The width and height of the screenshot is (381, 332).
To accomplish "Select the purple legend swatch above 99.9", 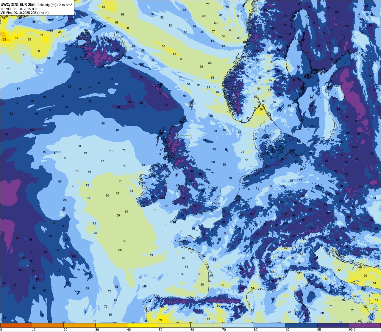I will [365, 325].
